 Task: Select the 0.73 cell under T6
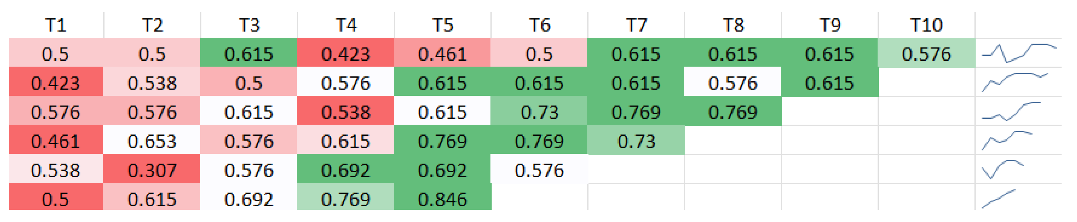[x=539, y=111]
